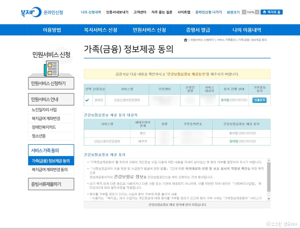Open the 나의 이용내역 menu

(x=247, y=30)
